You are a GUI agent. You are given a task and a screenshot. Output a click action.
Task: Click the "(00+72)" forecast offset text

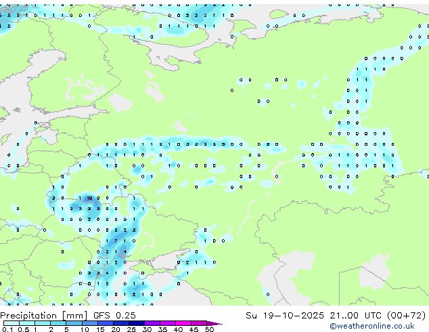click(407, 316)
